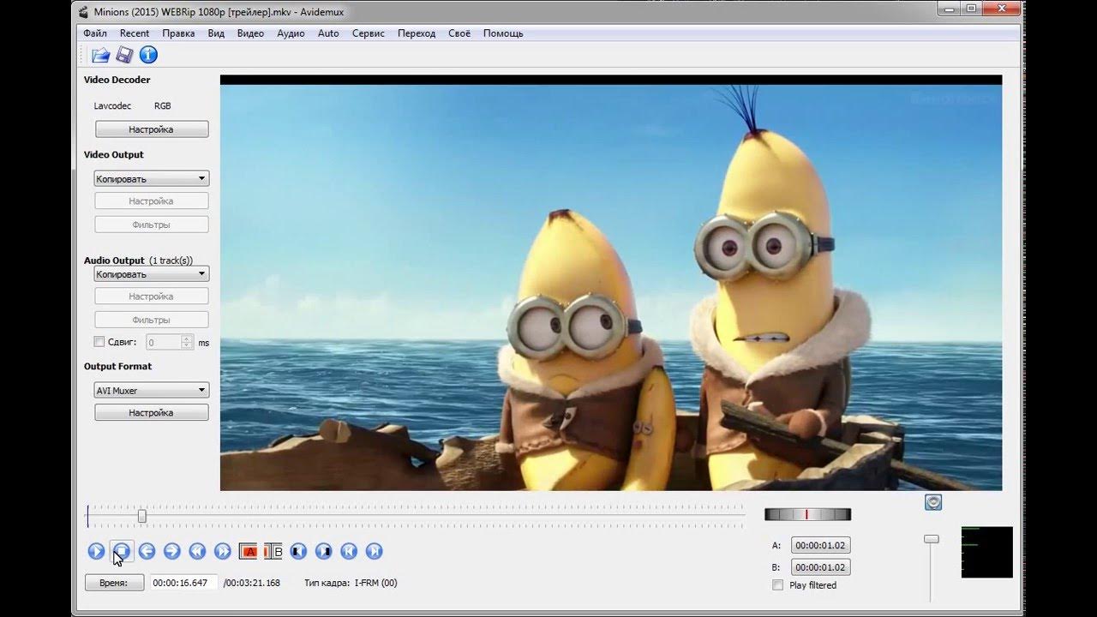The image size is (1097, 617).
Task: Save the video with the floppy disk icon
Action: coord(124,55)
